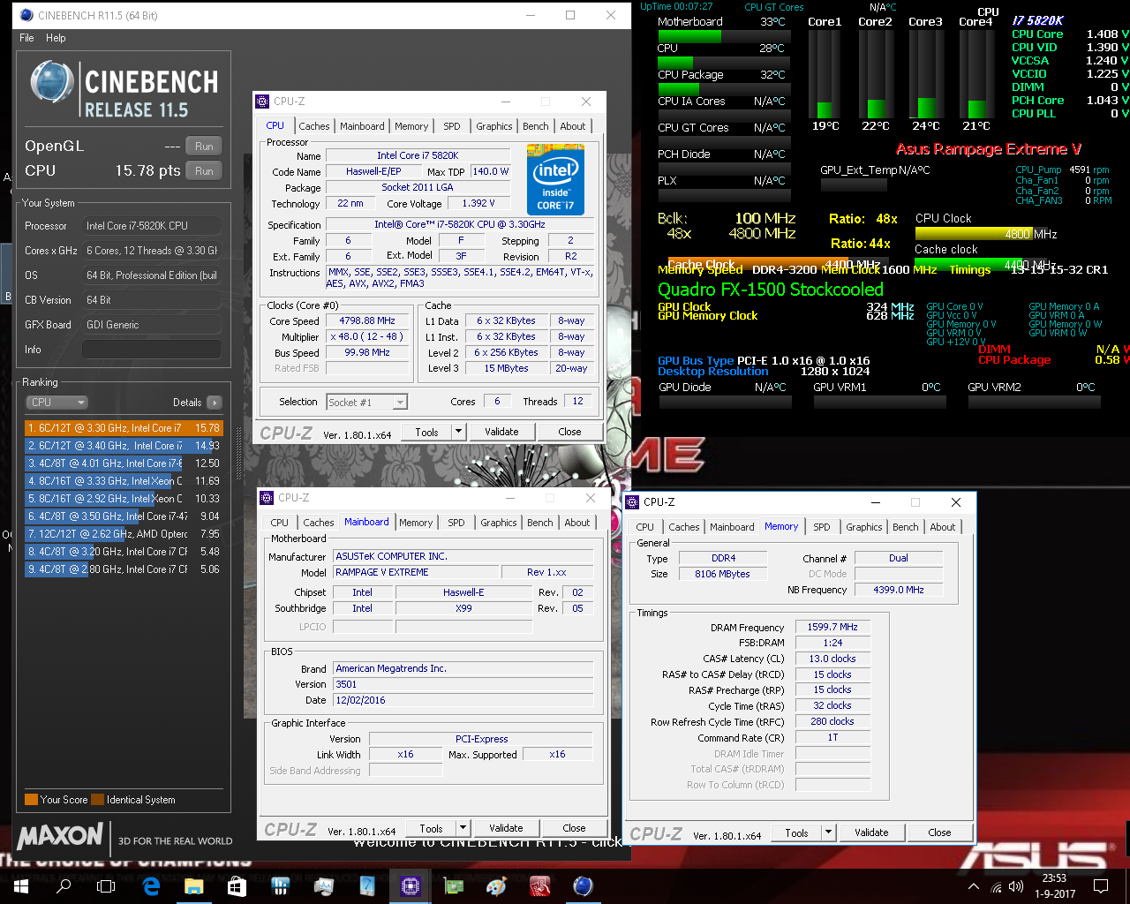
Task: Open Memory tab in Mainboard CPU-Z window
Action: [x=416, y=523]
